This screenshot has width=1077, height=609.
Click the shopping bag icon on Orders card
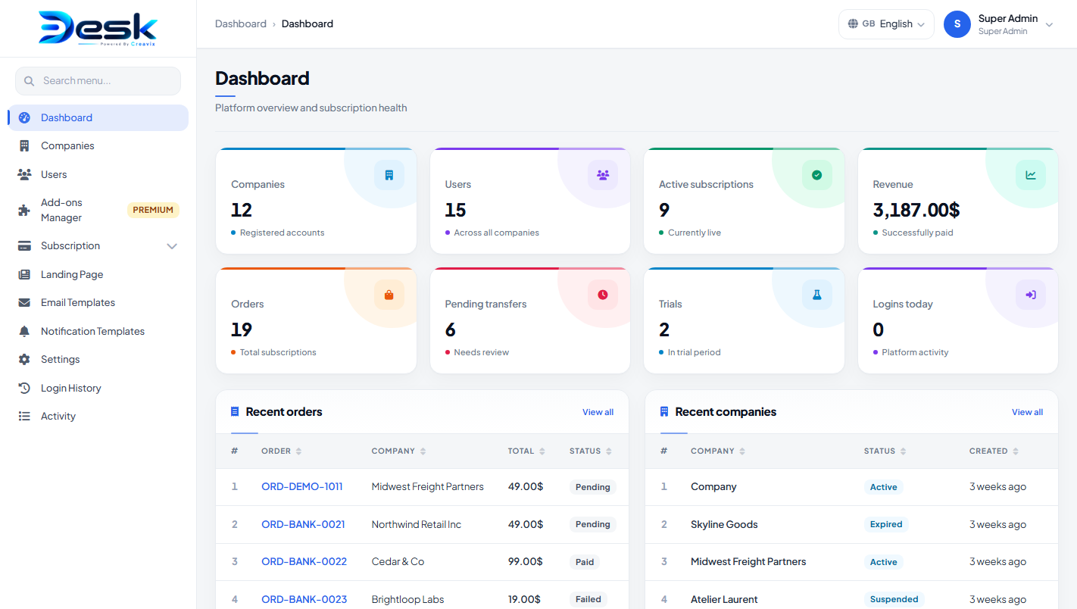389,295
